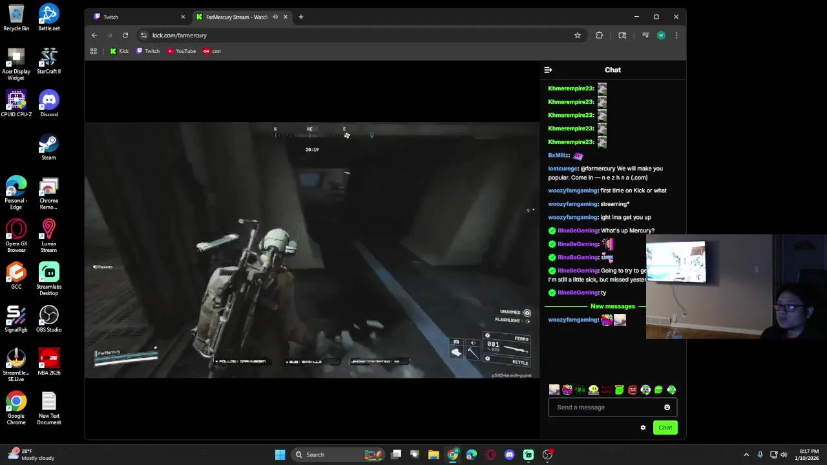This screenshot has width=827, height=465.
Task: Click the webcam overlay thumbnail
Action: [737, 287]
